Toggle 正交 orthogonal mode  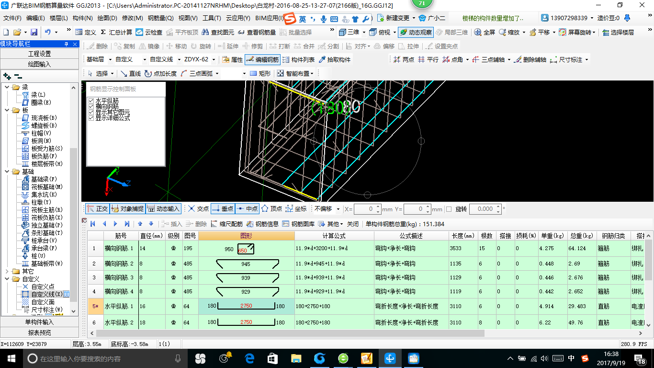97,209
